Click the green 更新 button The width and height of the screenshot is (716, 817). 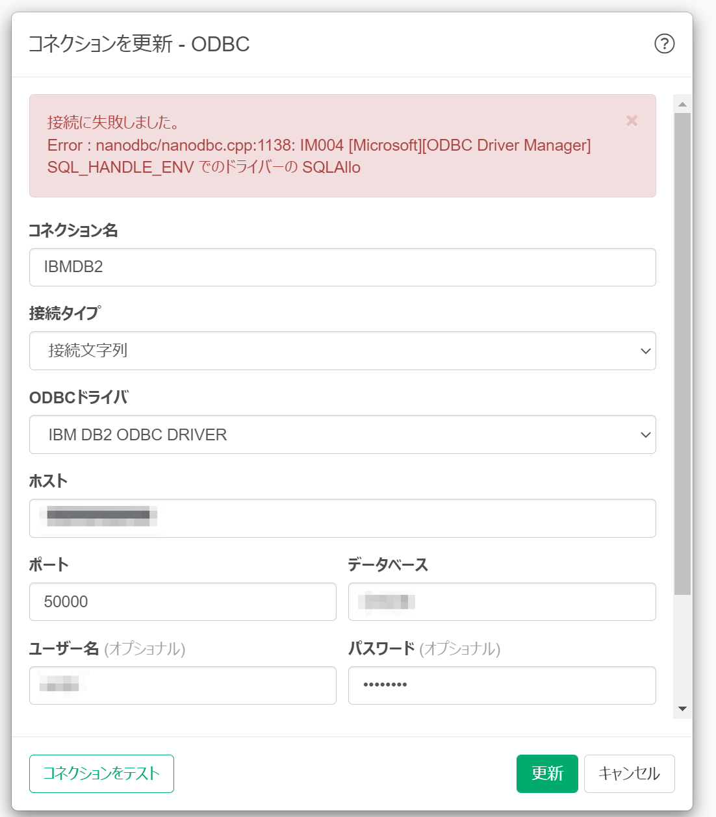[x=547, y=773]
